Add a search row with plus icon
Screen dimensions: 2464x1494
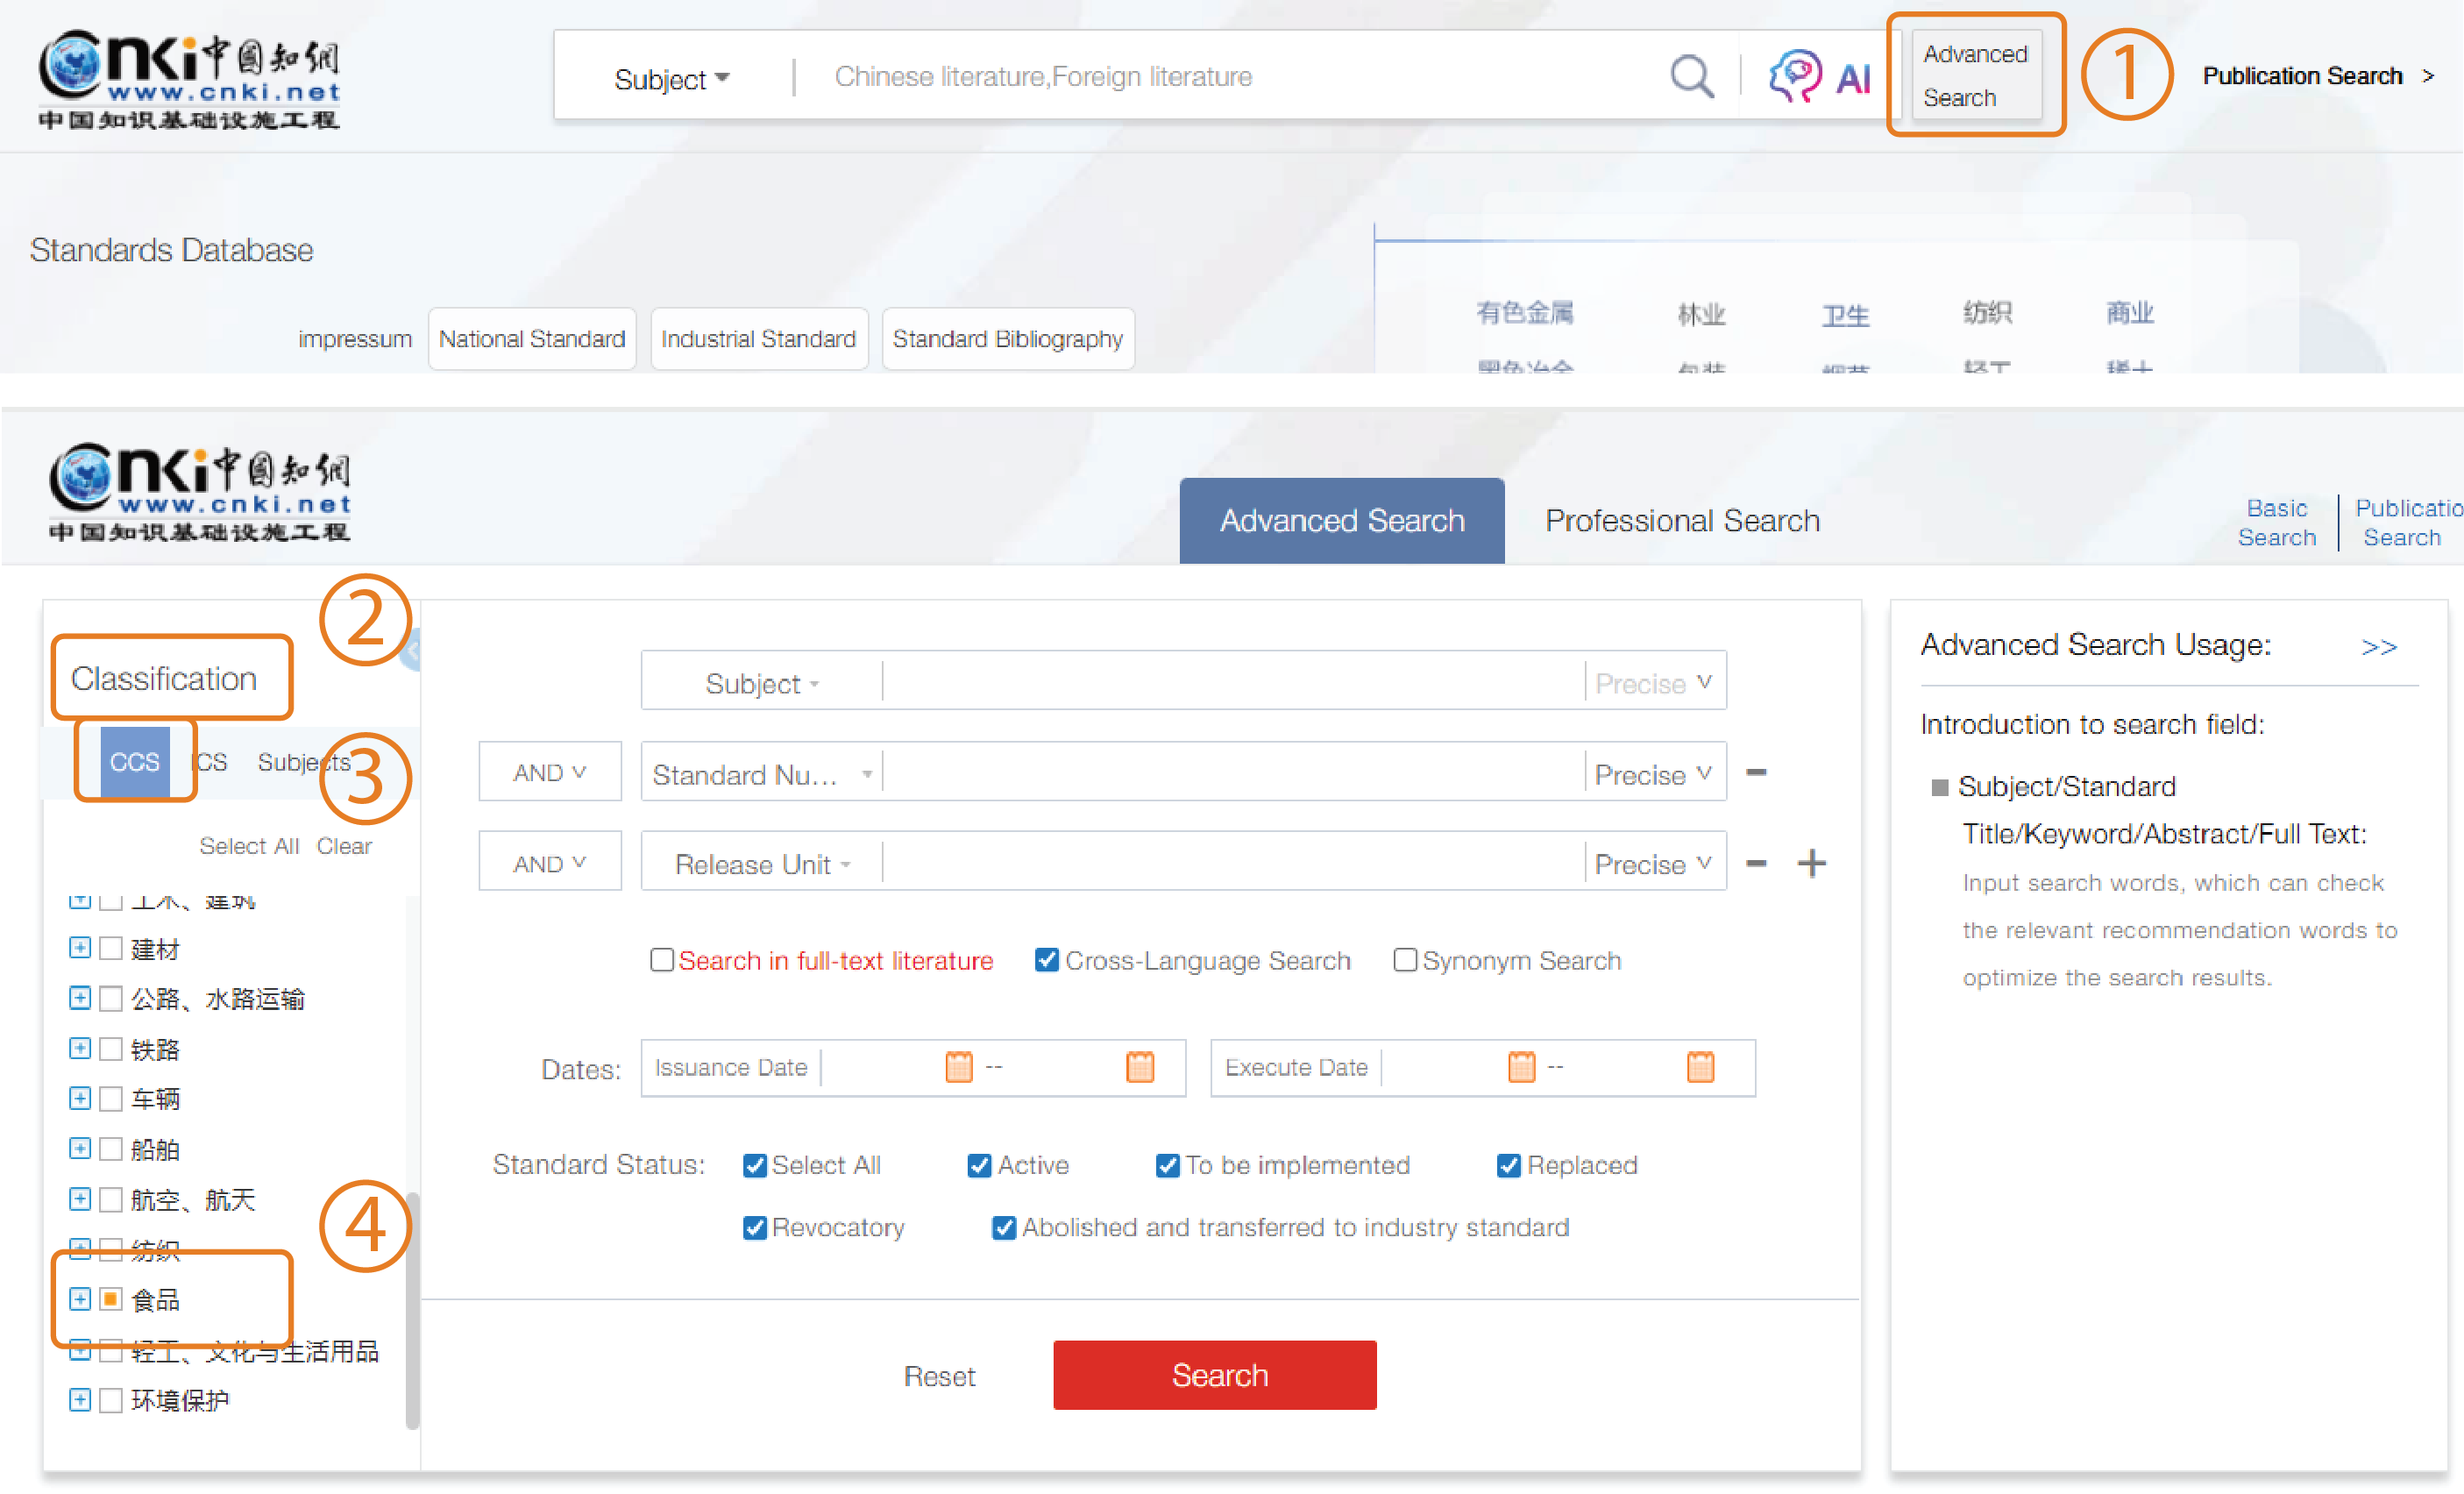click(x=1811, y=863)
